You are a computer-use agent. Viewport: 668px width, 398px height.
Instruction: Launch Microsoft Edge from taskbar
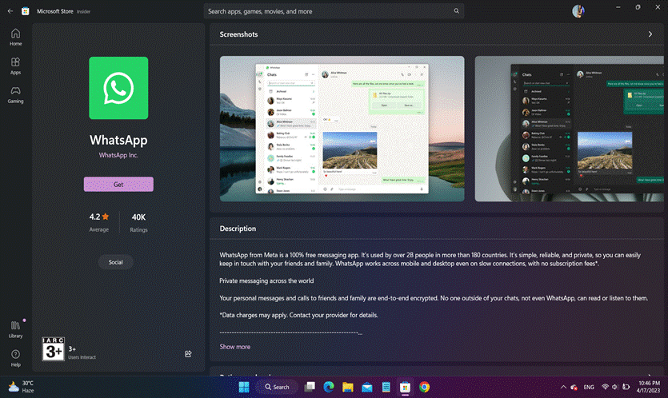pos(329,387)
